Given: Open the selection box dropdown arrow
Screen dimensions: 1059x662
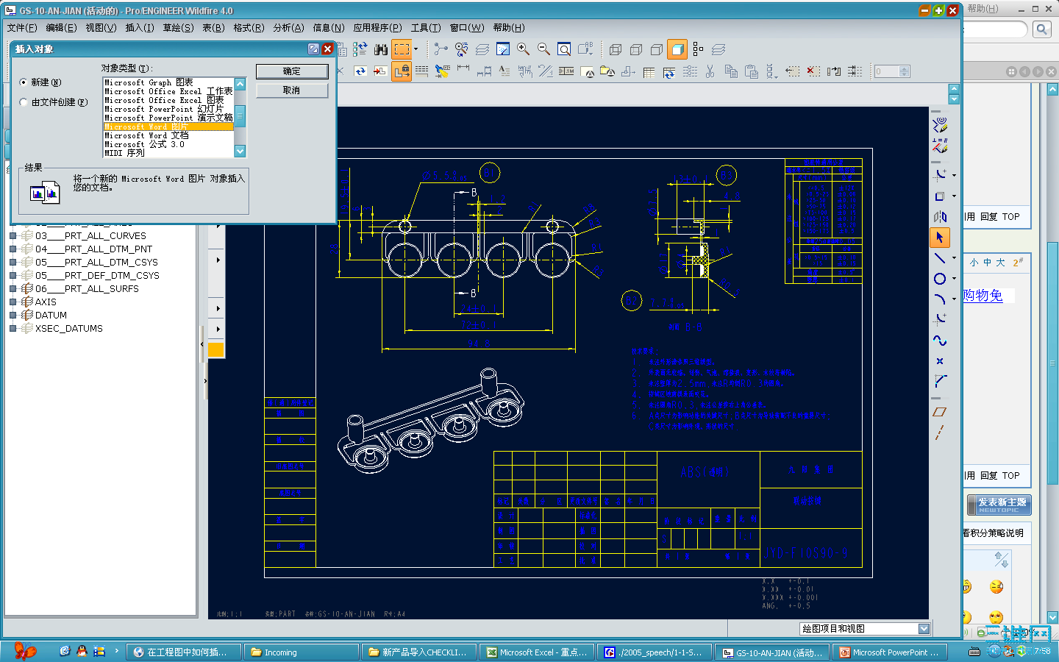Looking at the screenshot, I should [x=416, y=49].
